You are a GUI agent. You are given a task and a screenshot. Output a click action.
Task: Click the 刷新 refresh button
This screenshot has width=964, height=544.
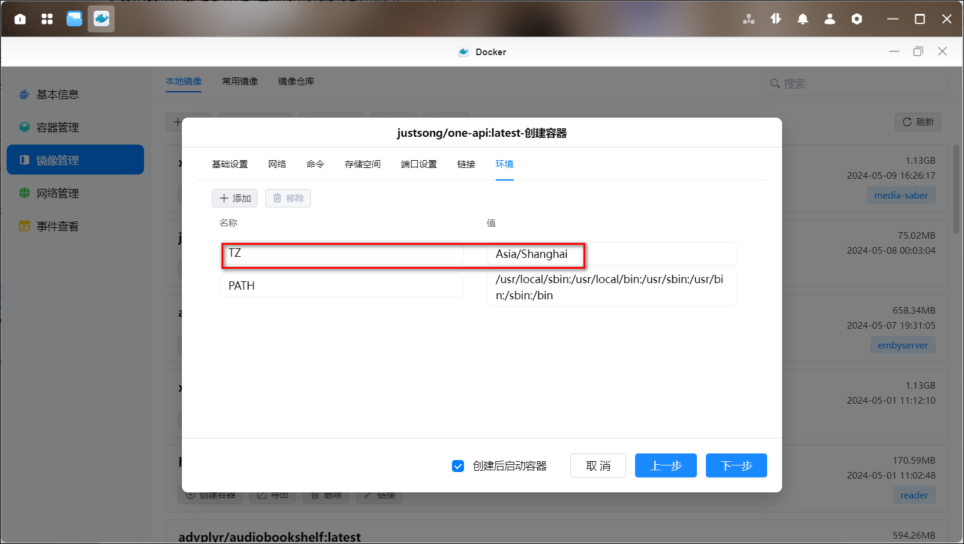pos(918,122)
